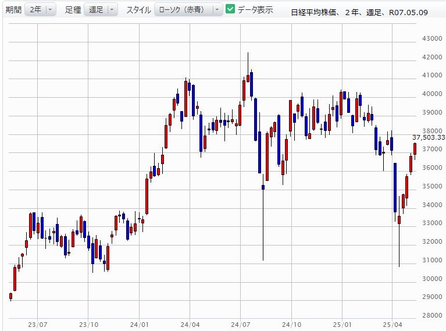Click the first red candlestick near 29000
Viewport: 446px width, 331px height.
tap(11, 296)
